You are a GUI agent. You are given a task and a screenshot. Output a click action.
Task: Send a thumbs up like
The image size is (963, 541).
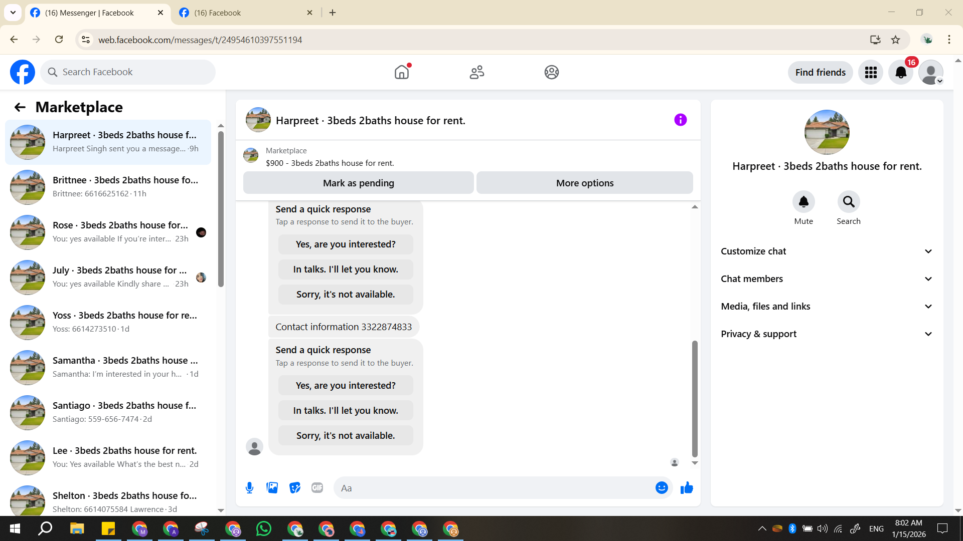coord(687,488)
